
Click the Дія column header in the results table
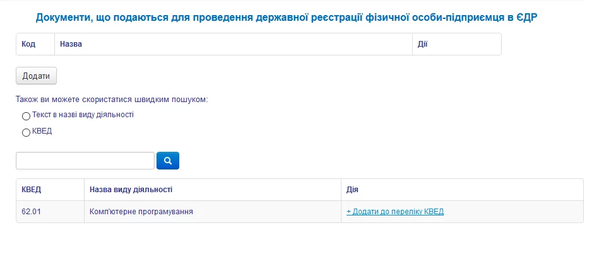click(x=353, y=190)
